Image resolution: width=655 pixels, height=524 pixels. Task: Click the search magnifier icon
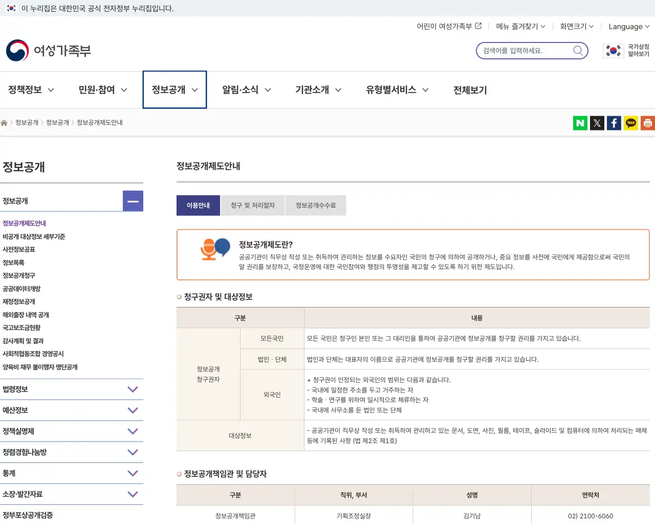tap(578, 51)
